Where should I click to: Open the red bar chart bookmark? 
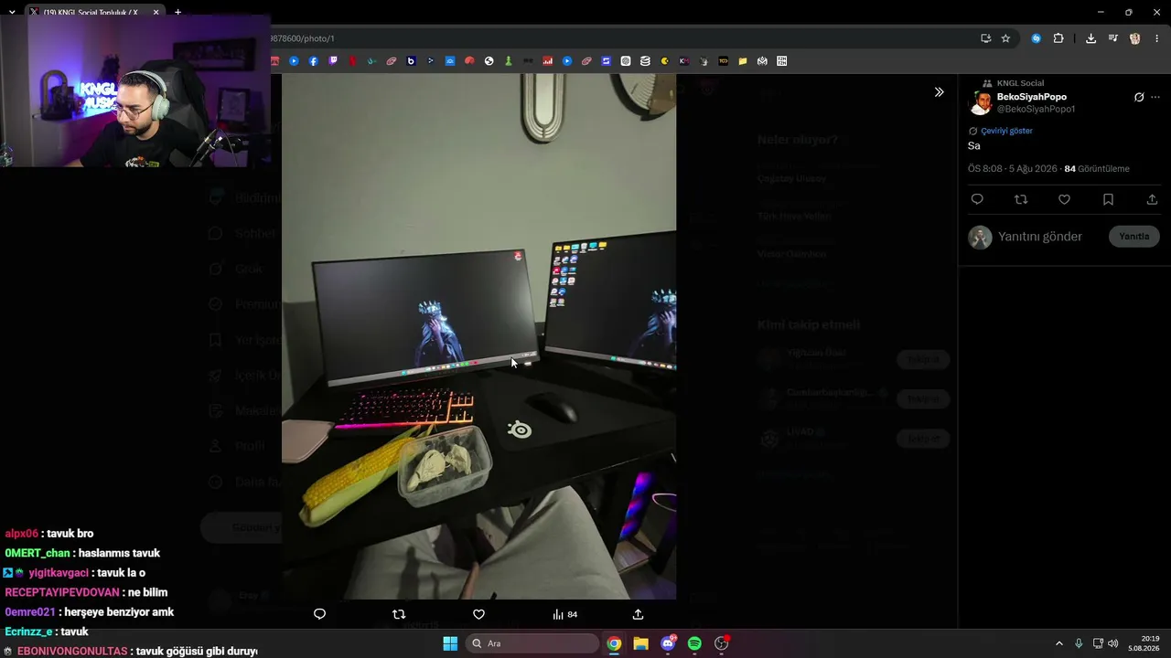(x=548, y=61)
